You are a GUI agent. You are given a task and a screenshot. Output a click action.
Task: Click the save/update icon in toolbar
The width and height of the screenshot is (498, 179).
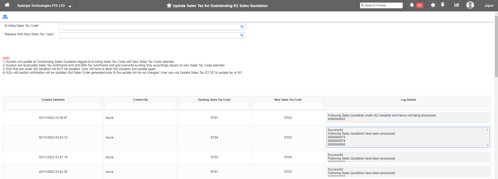click(x=5, y=17)
